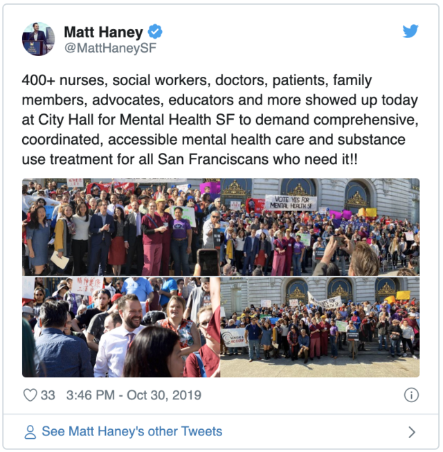
Task: Click the right chevron arrow at bottom
Action: (412, 432)
